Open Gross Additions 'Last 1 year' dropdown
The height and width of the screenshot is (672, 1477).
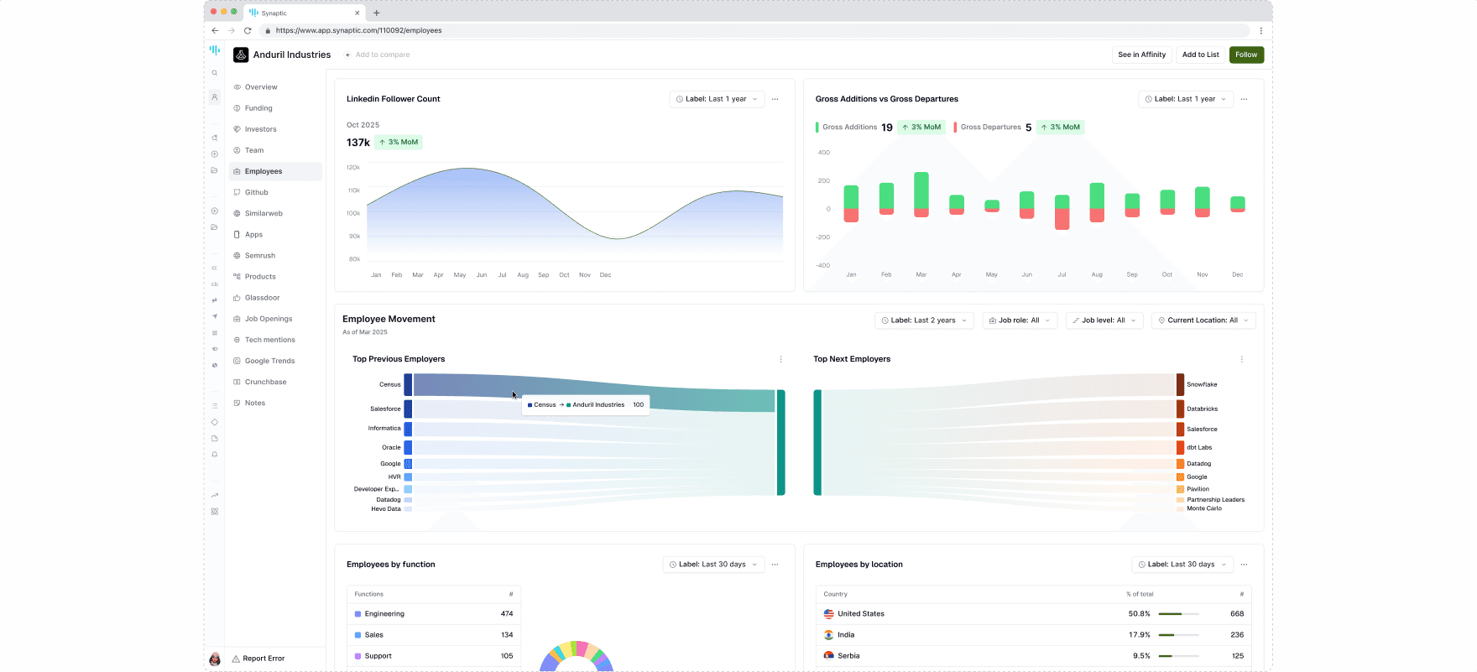point(1186,99)
